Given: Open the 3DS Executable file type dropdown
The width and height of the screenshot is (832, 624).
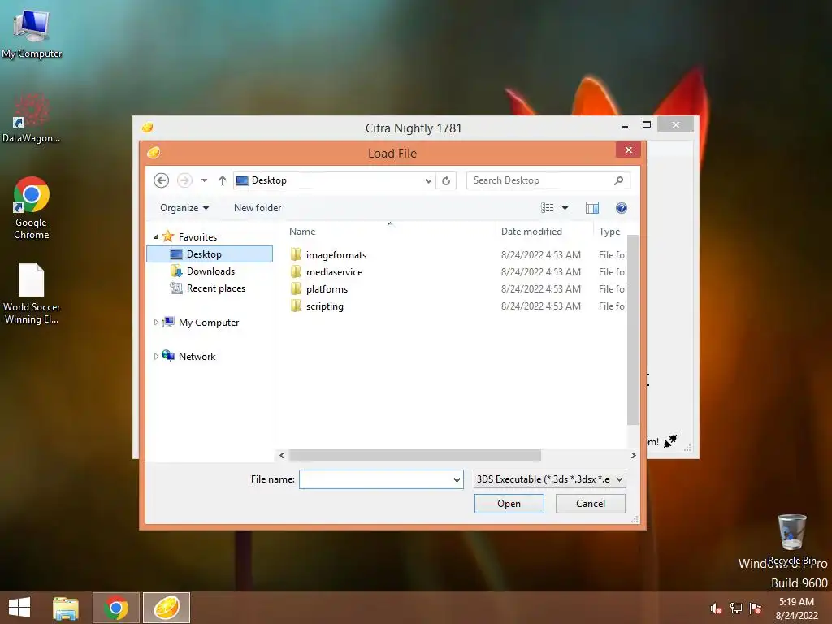Looking at the screenshot, I should coord(550,479).
